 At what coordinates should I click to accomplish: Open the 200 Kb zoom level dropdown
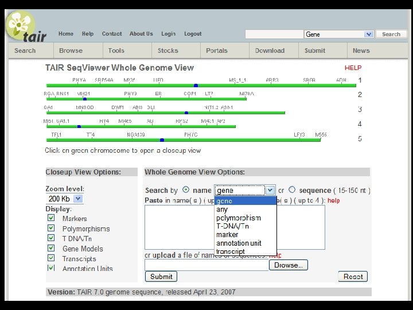(64, 199)
